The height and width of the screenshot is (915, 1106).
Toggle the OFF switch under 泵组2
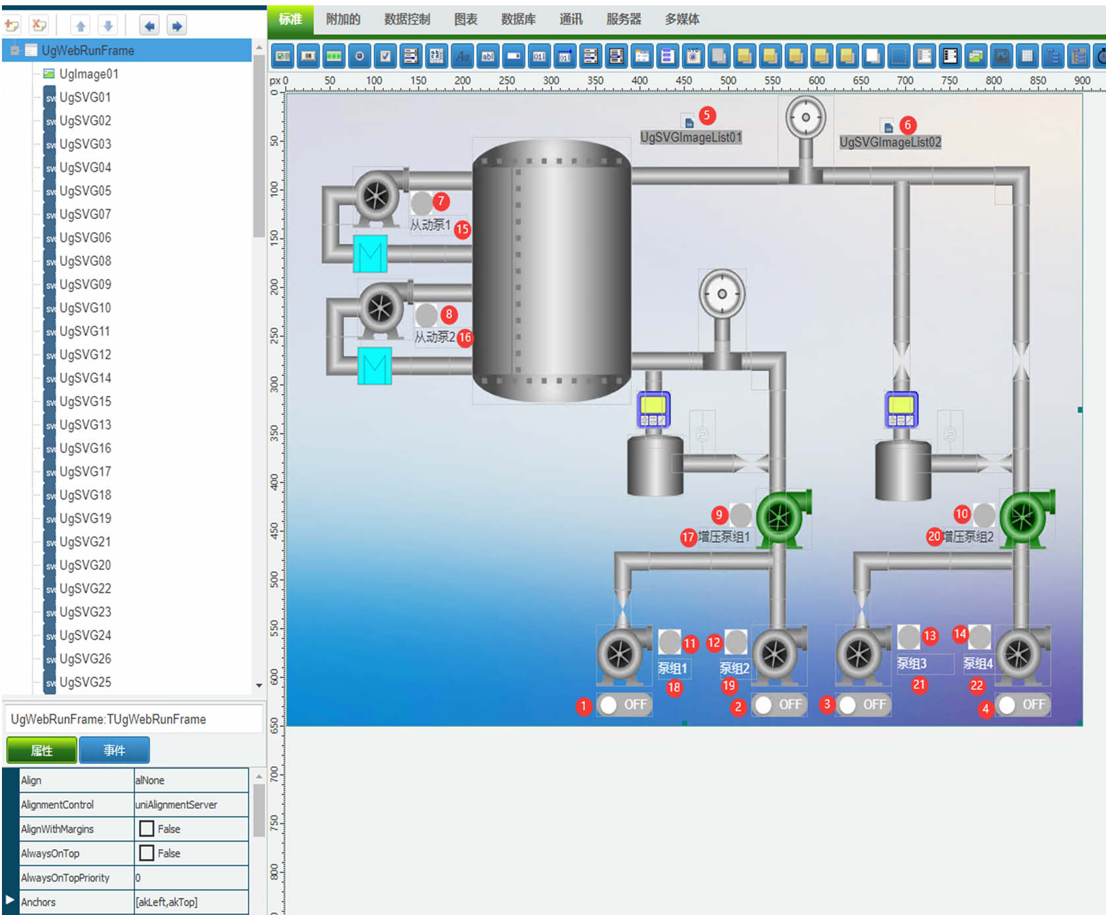click(x=779, y=705)
